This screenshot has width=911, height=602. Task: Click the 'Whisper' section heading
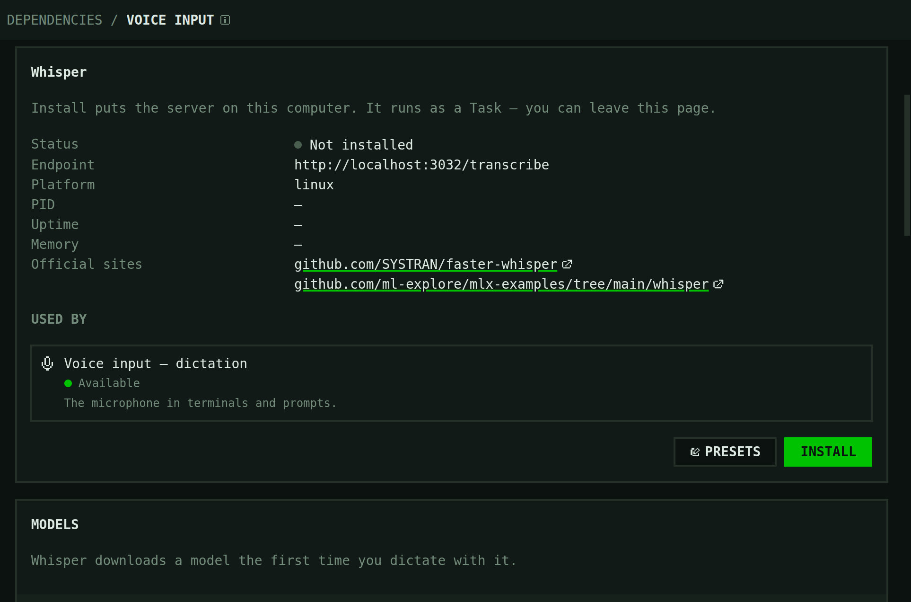[59, 72]
